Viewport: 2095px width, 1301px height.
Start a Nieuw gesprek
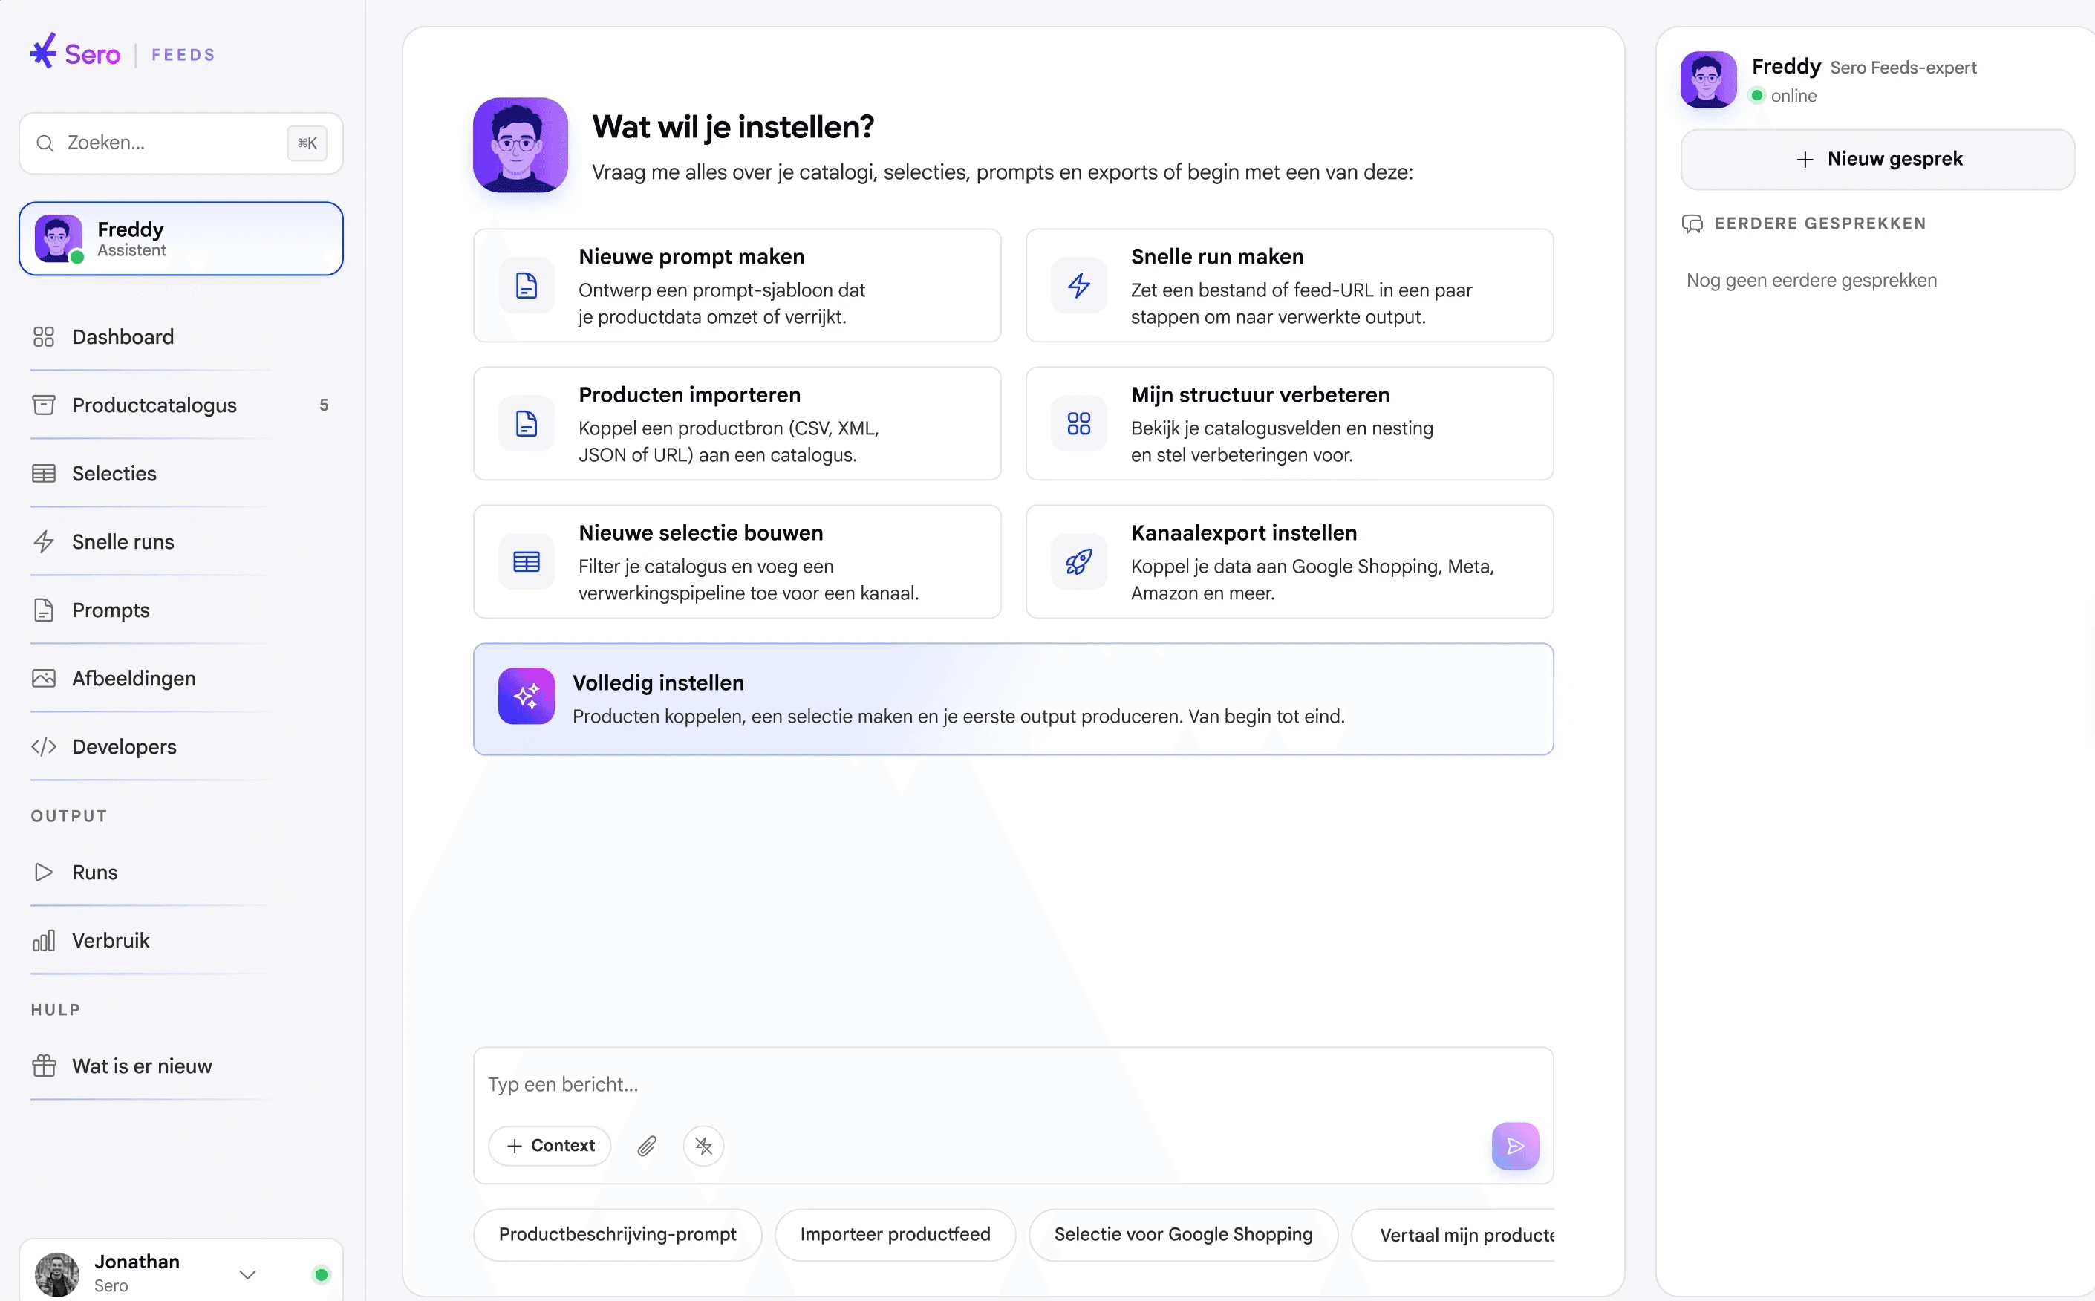[x=1877, y=159]
